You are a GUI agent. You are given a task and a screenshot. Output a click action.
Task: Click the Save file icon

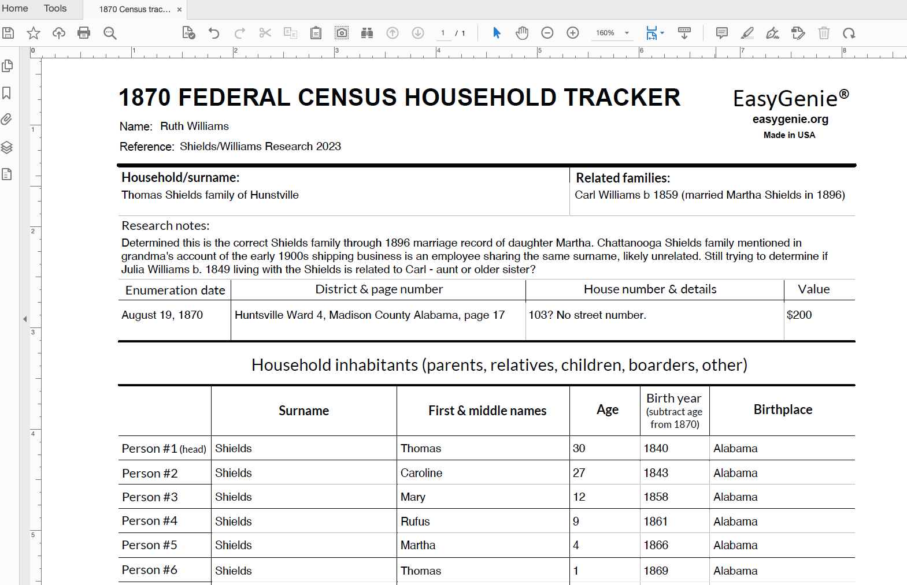[8, 33]
